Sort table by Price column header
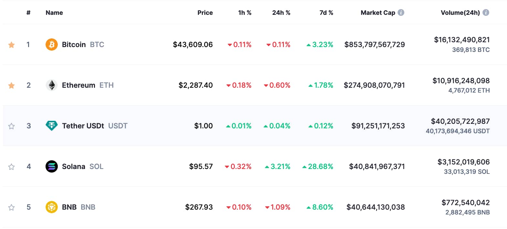Viewport: 507px width, 229px height. [205, 13]
